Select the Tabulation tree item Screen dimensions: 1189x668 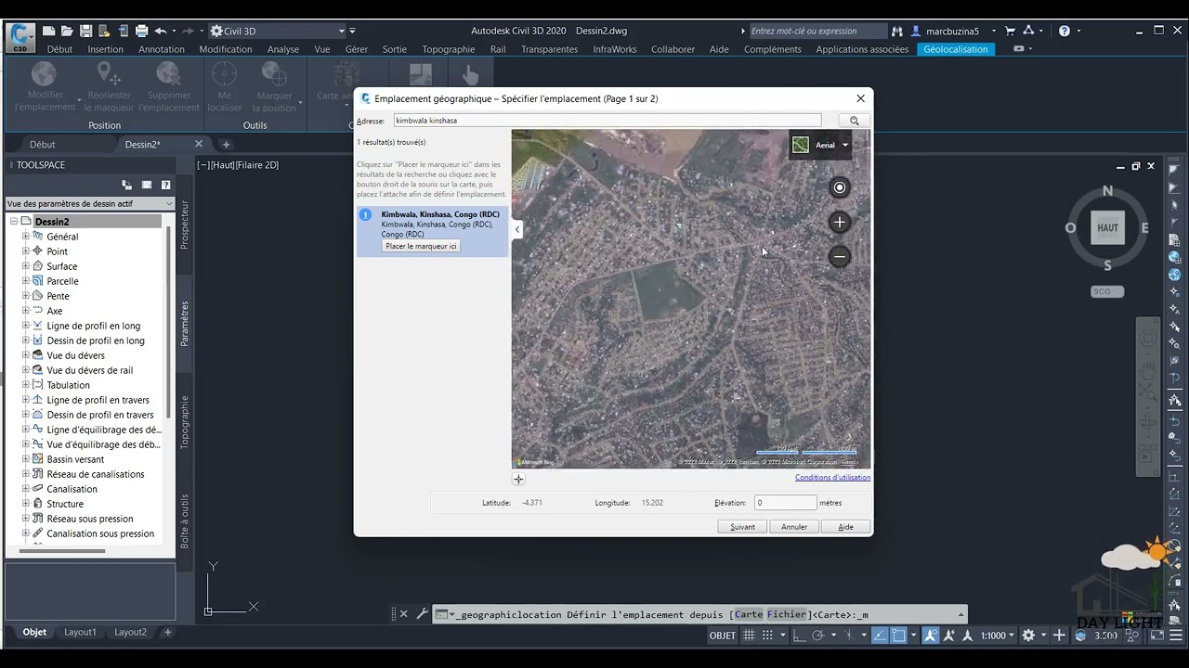[x=68, y=385]
